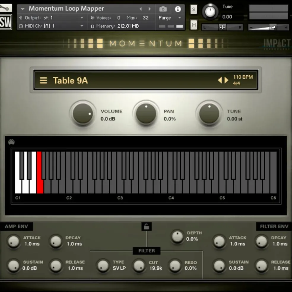Click the filter TYPE knob

coord(103,266)
